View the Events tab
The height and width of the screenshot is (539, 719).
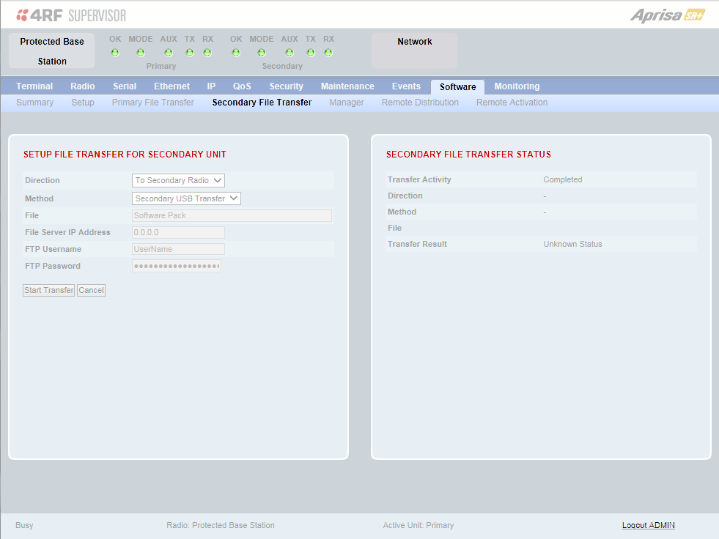pos(406,86)
